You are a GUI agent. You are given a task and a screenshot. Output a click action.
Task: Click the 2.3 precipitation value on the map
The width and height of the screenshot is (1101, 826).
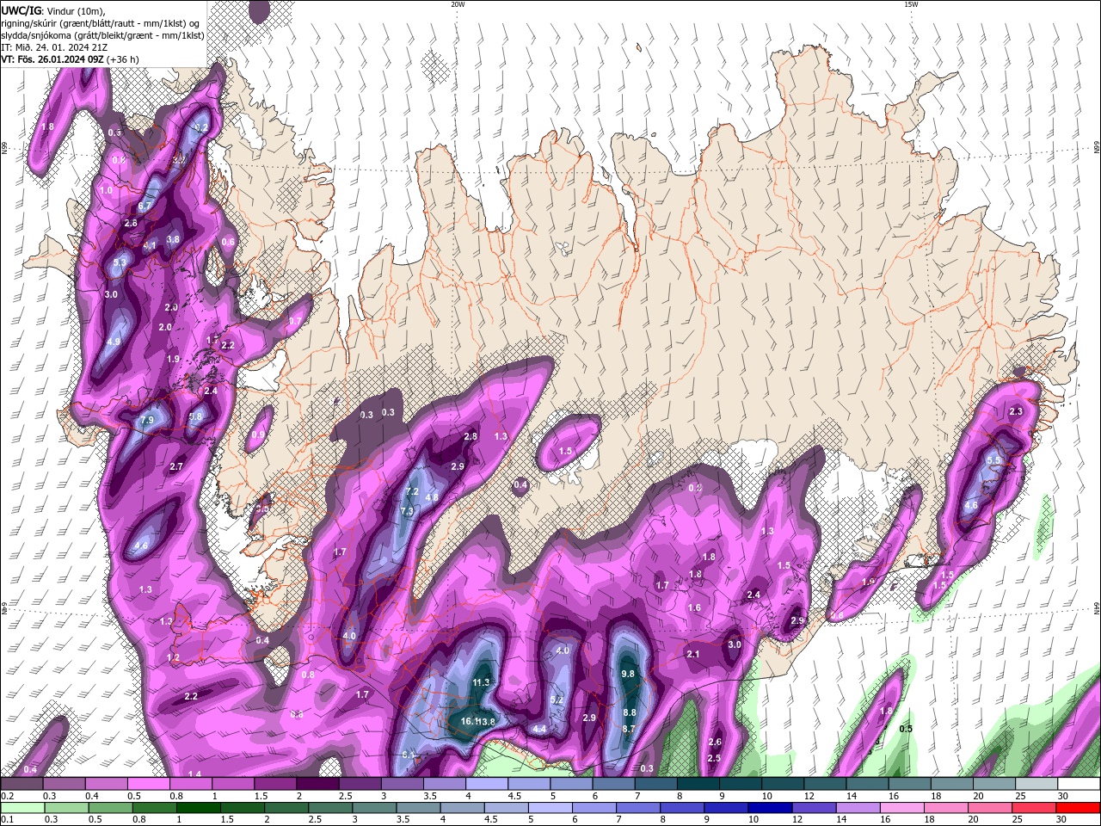coord(1016,411)
